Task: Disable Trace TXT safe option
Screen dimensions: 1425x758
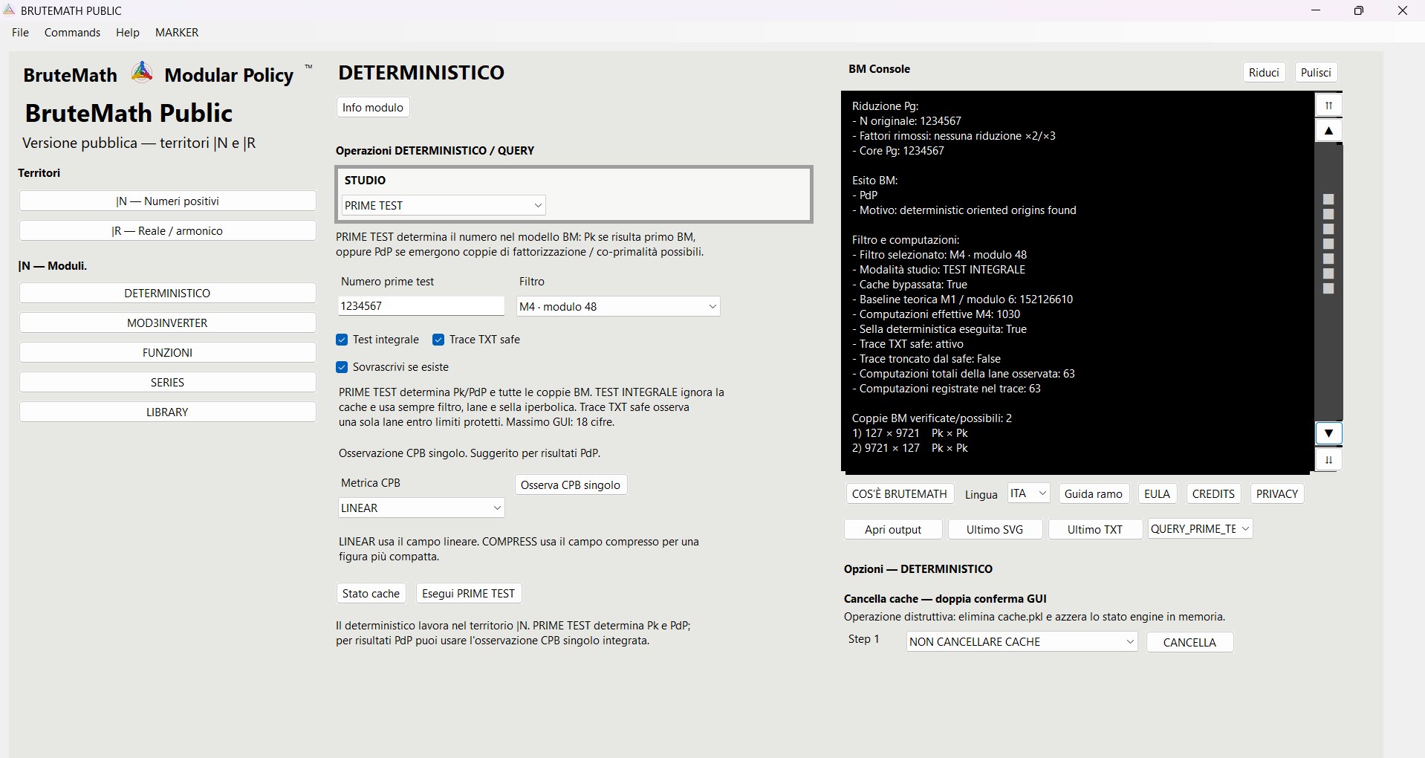Action: (x=438, y=340)
